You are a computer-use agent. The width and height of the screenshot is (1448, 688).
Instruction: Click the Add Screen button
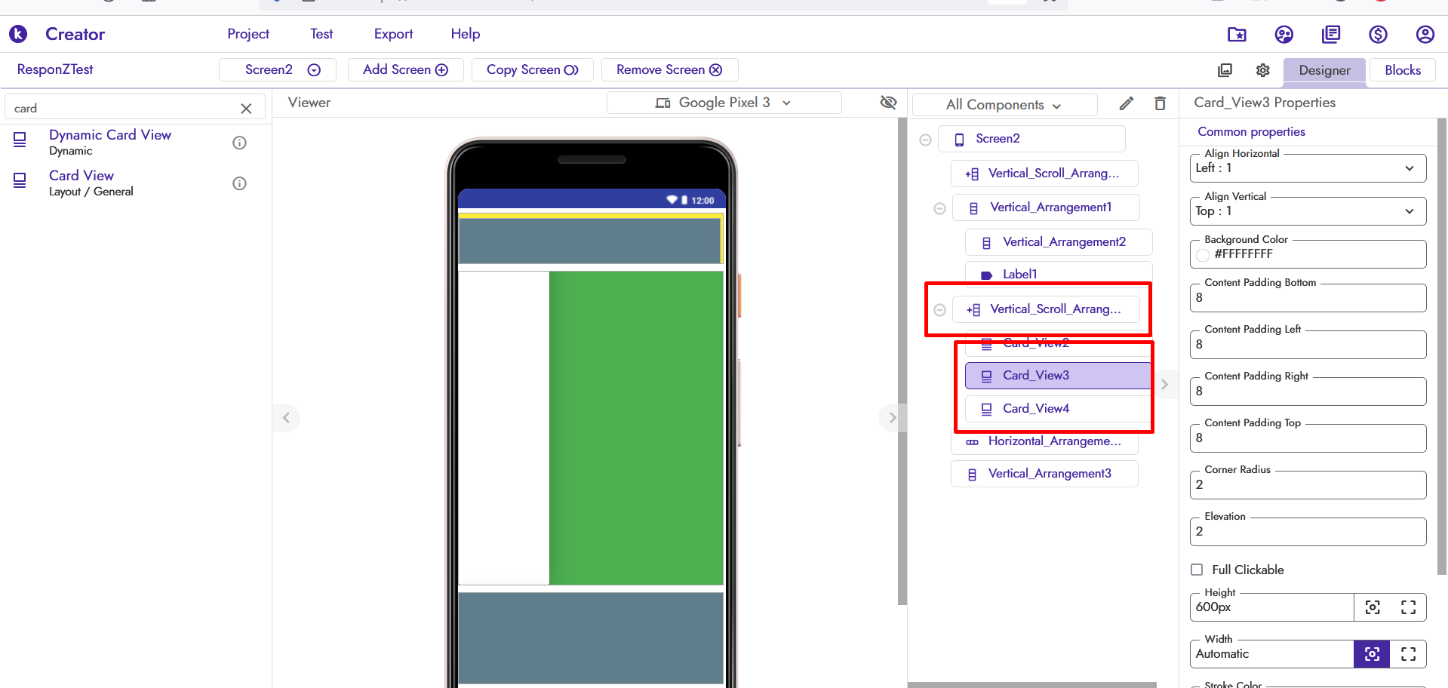coord(405,69)
